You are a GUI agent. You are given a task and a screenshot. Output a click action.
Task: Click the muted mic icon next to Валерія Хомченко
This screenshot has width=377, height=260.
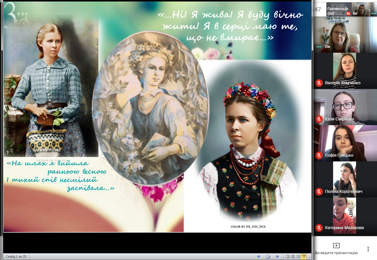point(319,83)
